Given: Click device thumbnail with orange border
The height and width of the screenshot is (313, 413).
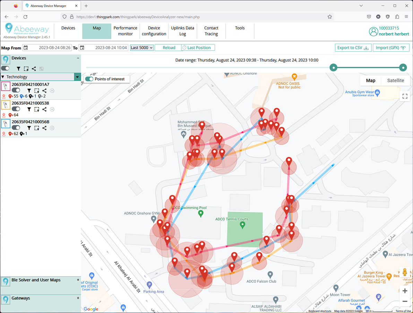Looking at the screenshot, I should click(6, 105).
